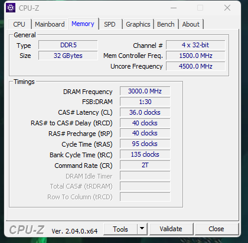Show the About tab
Screen dimensions: 248x243
[191, 24]
